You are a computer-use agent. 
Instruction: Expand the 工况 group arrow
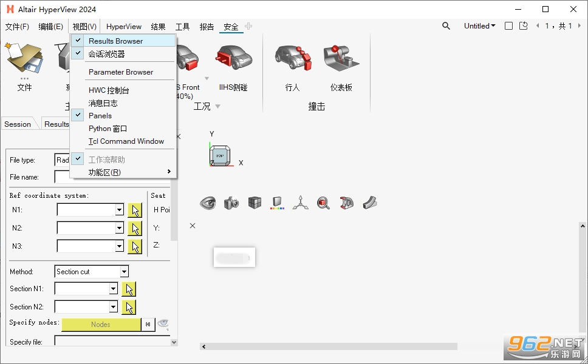coord(218,107)
